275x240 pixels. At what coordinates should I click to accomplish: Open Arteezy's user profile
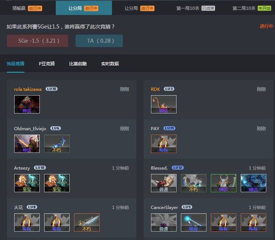(22, 168)
